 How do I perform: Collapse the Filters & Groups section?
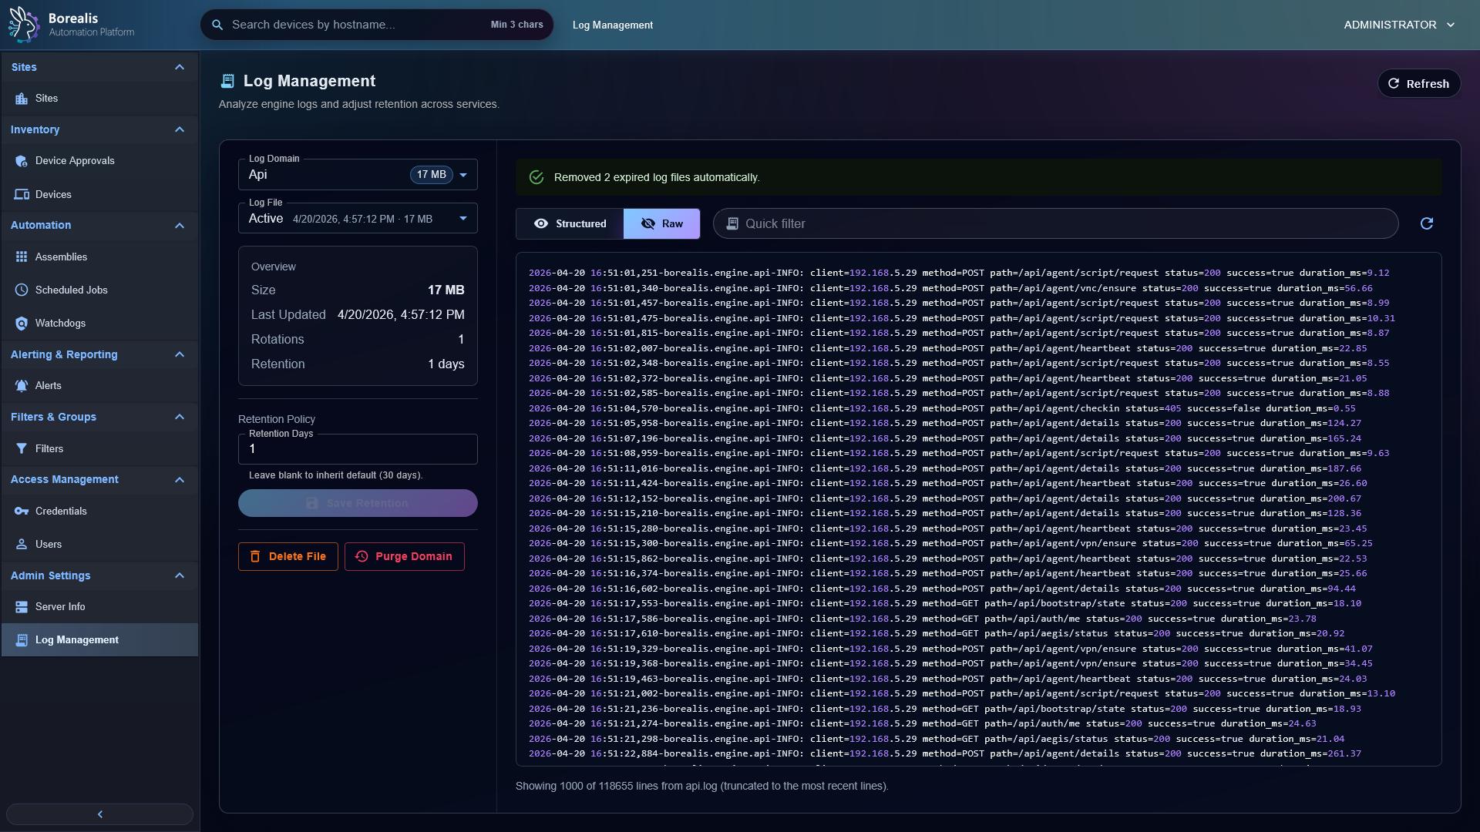point(180,417)
